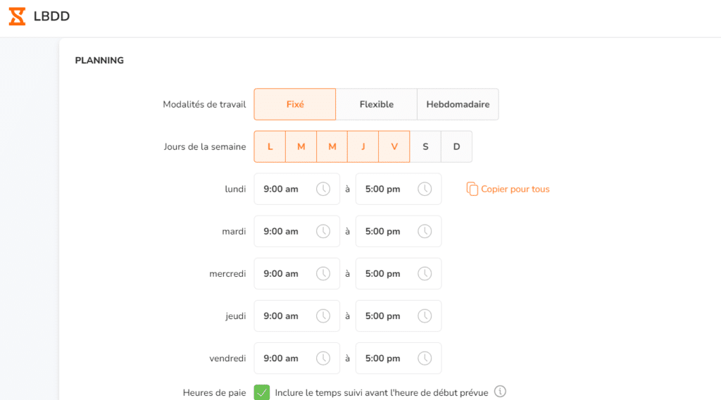
Task: Click the Modalités de travail label
Action: 204,104
